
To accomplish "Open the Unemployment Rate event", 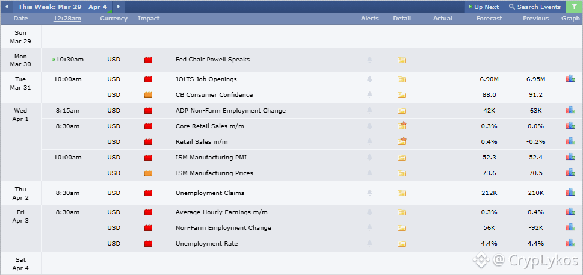I will click(x=207, y=244).
